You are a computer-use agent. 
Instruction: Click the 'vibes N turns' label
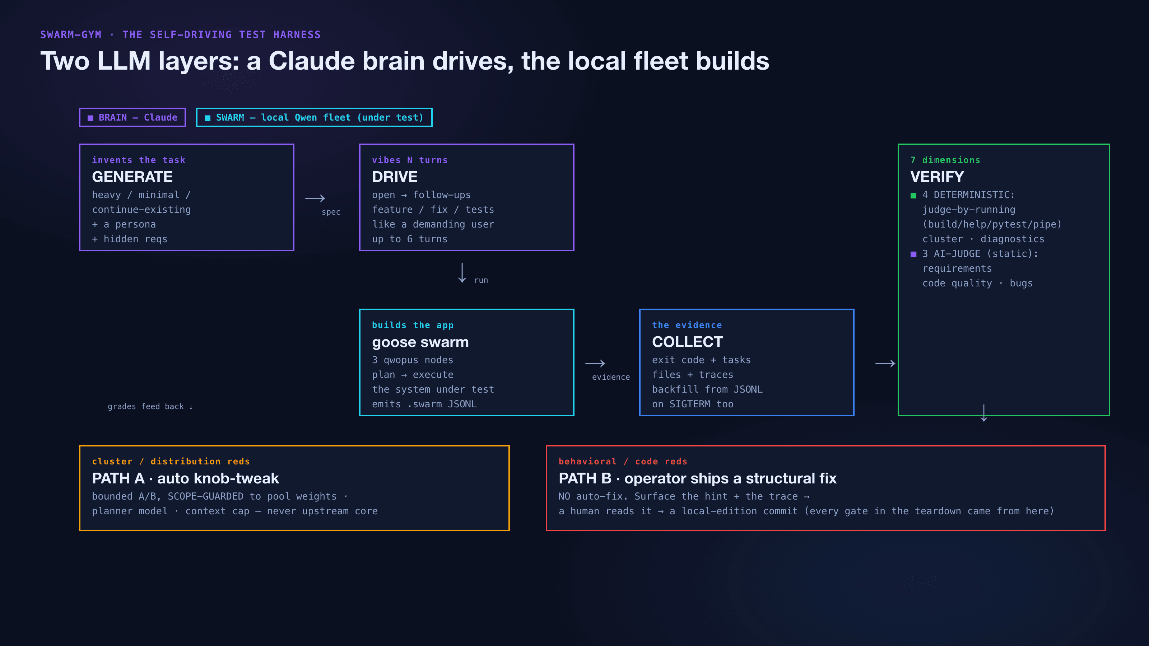coord(409,160)
